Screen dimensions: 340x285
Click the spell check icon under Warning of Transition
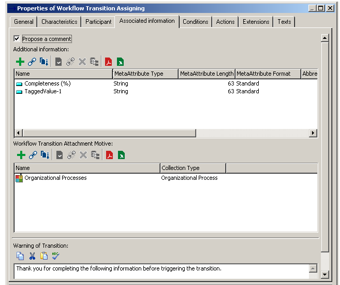(56, 255)
